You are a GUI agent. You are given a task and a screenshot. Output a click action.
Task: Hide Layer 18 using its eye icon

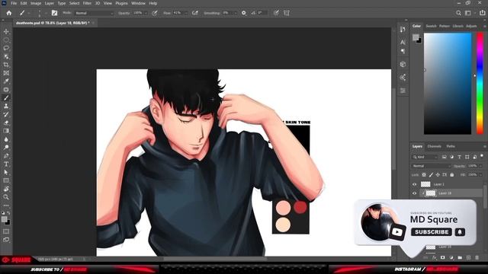414,193
